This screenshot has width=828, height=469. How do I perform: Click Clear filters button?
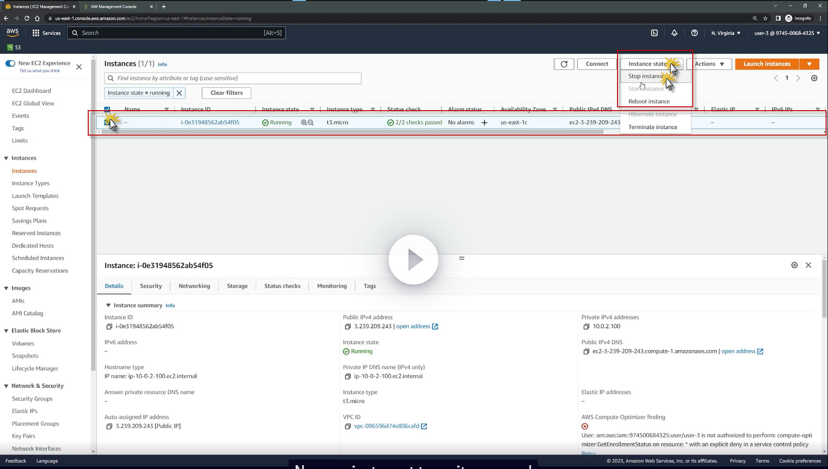pyautogui.click(x=226, y=93)
